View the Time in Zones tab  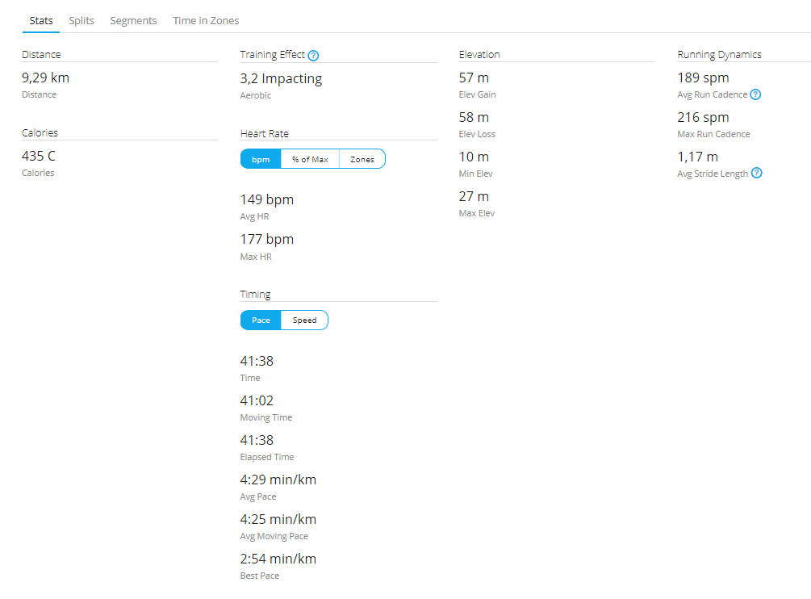point(206,20)
